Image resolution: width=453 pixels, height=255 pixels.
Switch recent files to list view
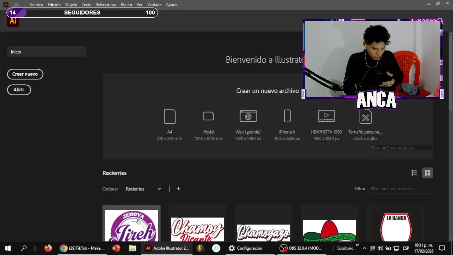(x=414, y=173)
